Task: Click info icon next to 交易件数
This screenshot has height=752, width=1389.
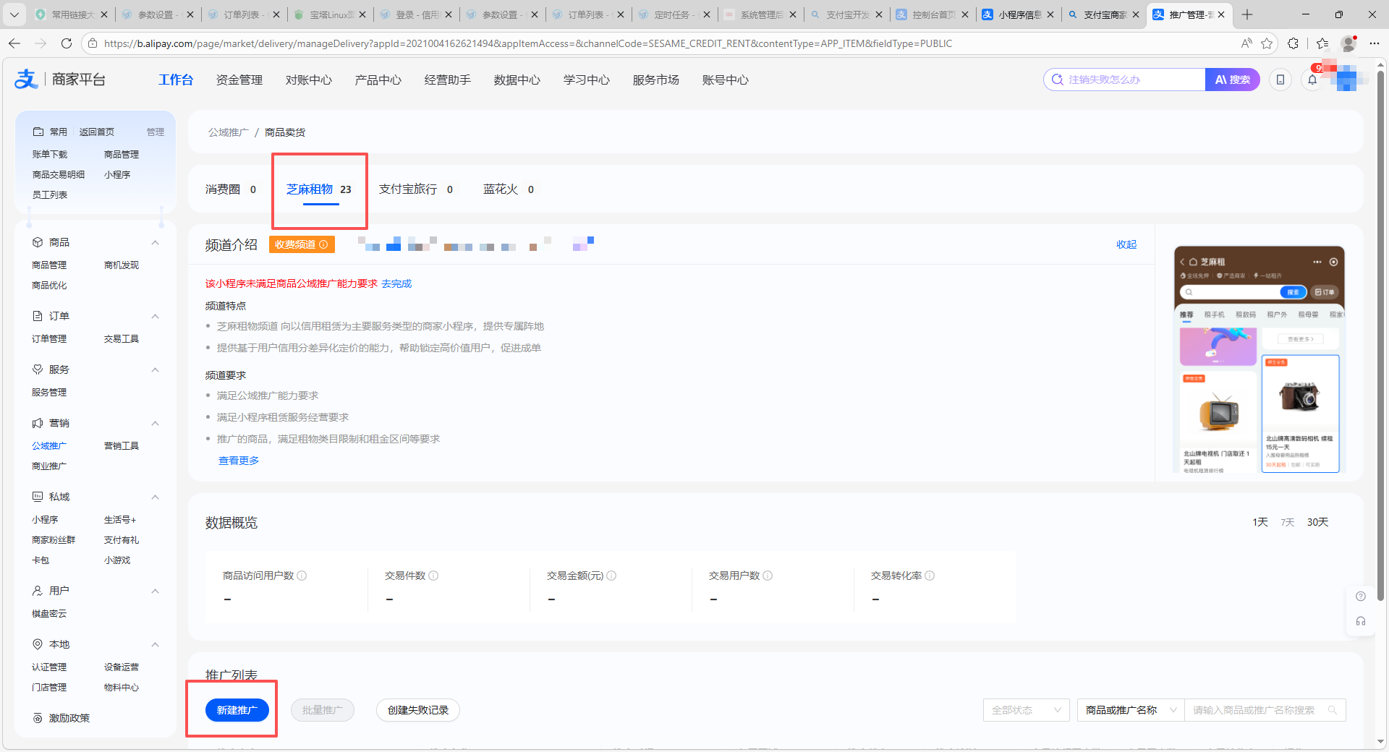Action: (433, 576)
